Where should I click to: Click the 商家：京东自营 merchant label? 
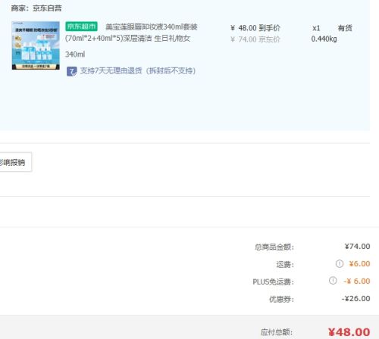[36, 8]
